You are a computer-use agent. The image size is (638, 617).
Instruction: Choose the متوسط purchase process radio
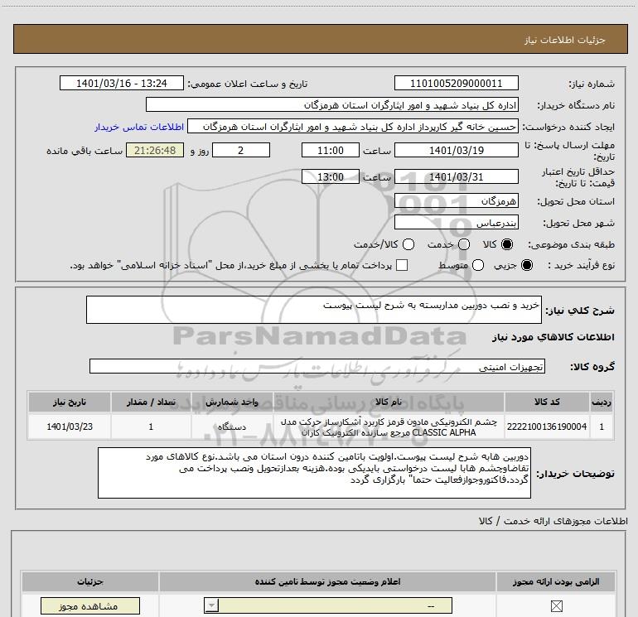tap(478, 265)
